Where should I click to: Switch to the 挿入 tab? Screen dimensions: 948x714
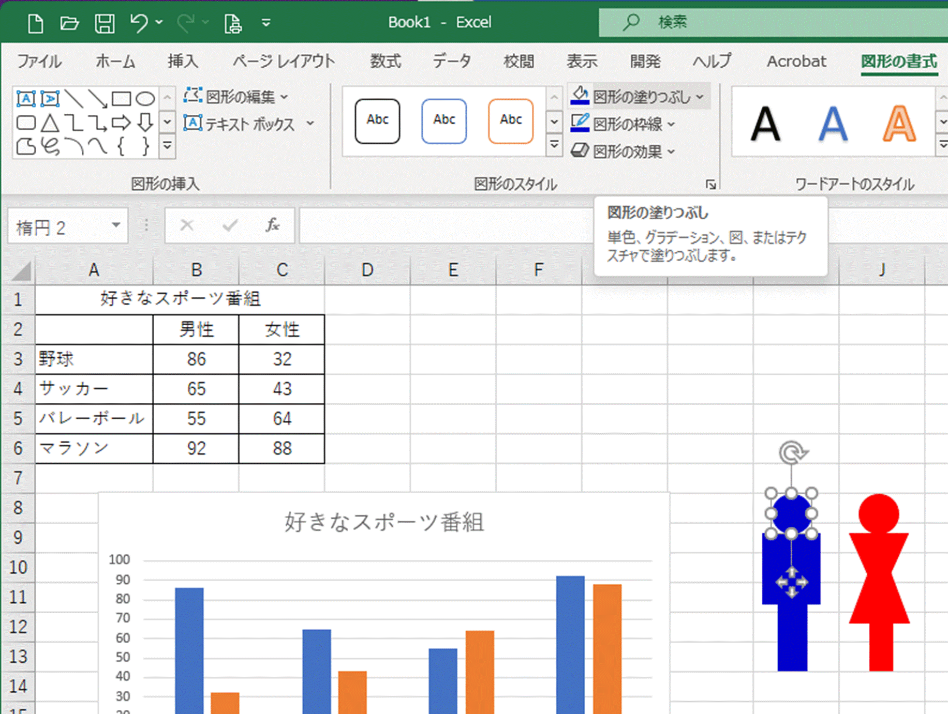[183, 62]
